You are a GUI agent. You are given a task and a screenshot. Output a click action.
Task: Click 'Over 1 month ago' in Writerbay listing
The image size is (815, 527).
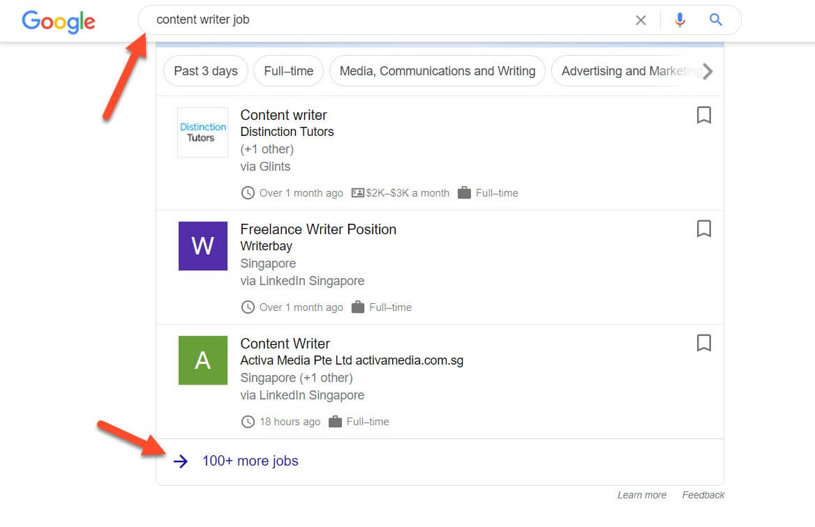pos(301,307)
